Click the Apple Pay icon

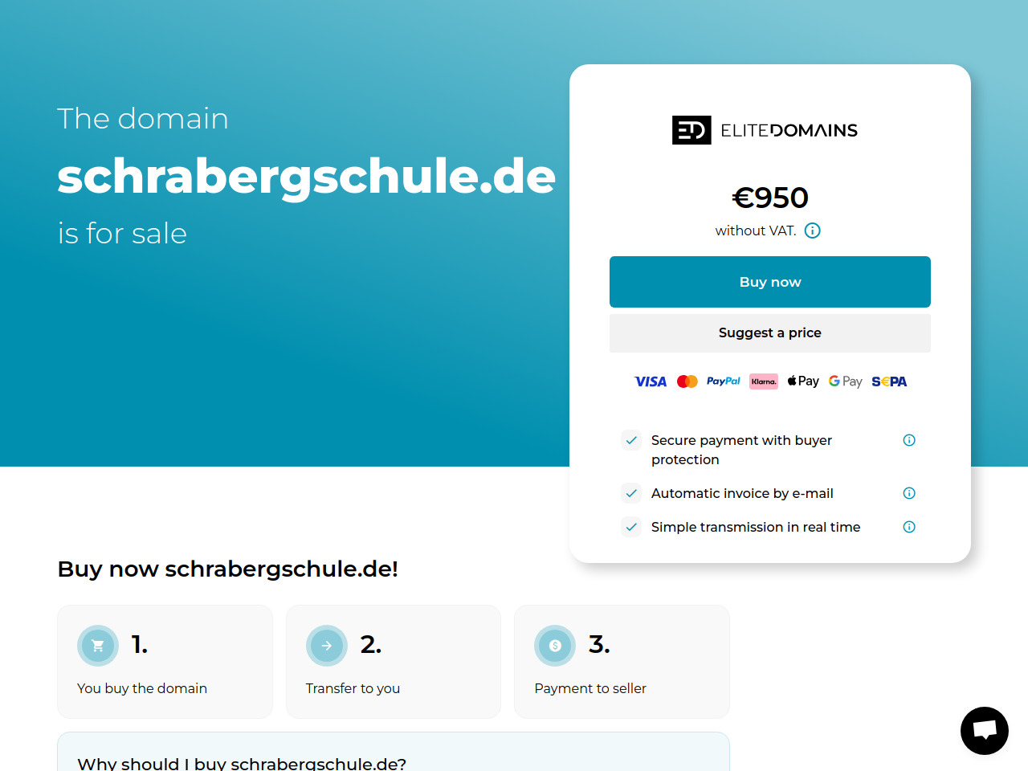pyautogui.click(x=803, y=381)
